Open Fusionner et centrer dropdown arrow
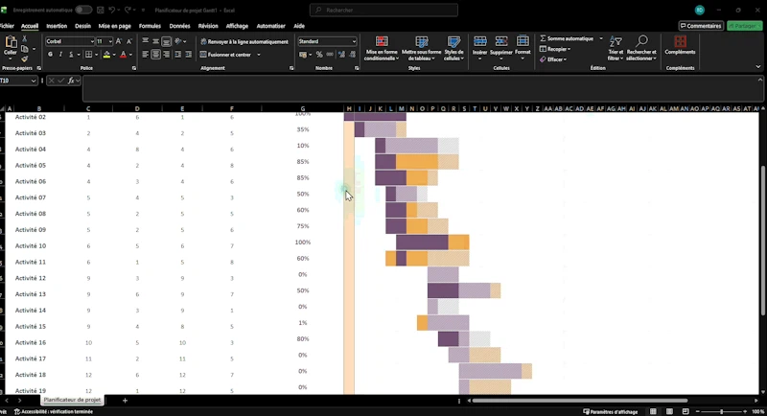The height and width of the screenshot is (416, 767). click(x=259, y=55)
